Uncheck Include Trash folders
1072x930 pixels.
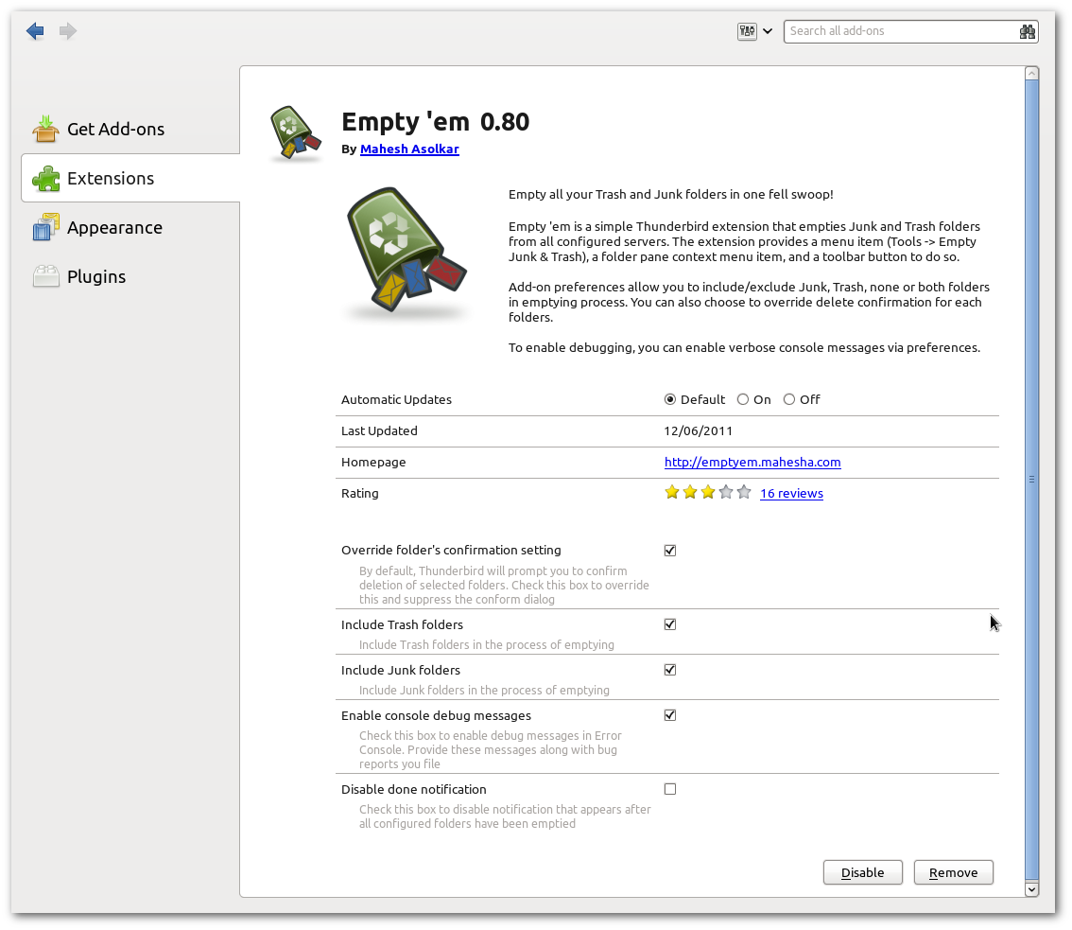[670, 624]
